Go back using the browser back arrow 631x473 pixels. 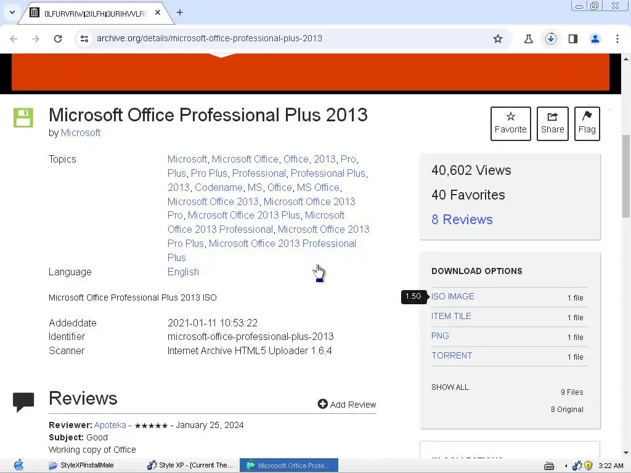pyautogui.click(x=14, y=39)
